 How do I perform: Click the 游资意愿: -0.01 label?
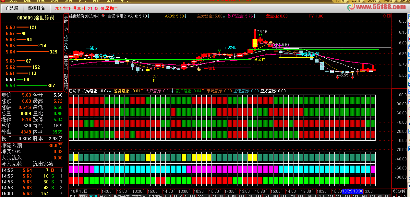click(x=127, y=91)
